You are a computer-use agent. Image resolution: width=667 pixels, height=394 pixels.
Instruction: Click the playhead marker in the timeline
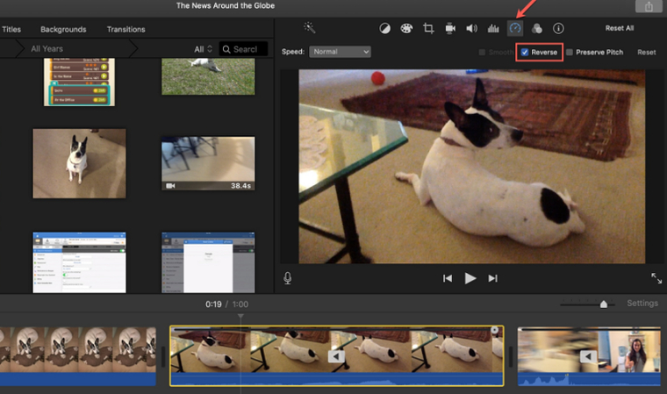pos(240,316)
